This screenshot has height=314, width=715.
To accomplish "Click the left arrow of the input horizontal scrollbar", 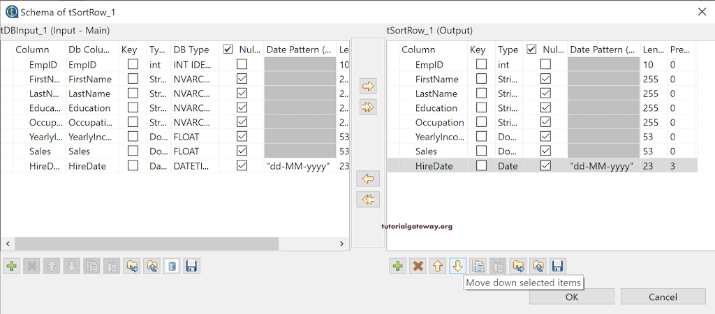I will click(7, 244).
